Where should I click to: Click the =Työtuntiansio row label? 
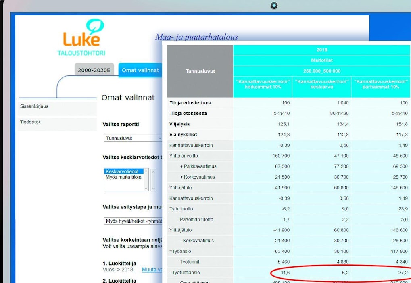(x=185, y=273)
